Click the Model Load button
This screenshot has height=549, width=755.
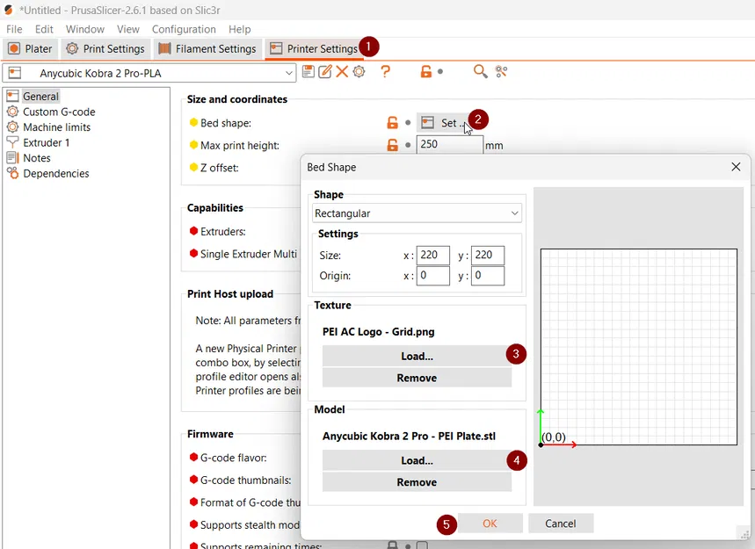click(x=417, y=460)
